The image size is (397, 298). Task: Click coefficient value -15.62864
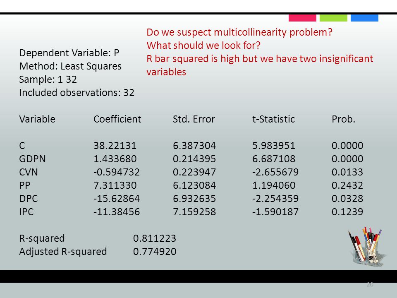(117, 198)
